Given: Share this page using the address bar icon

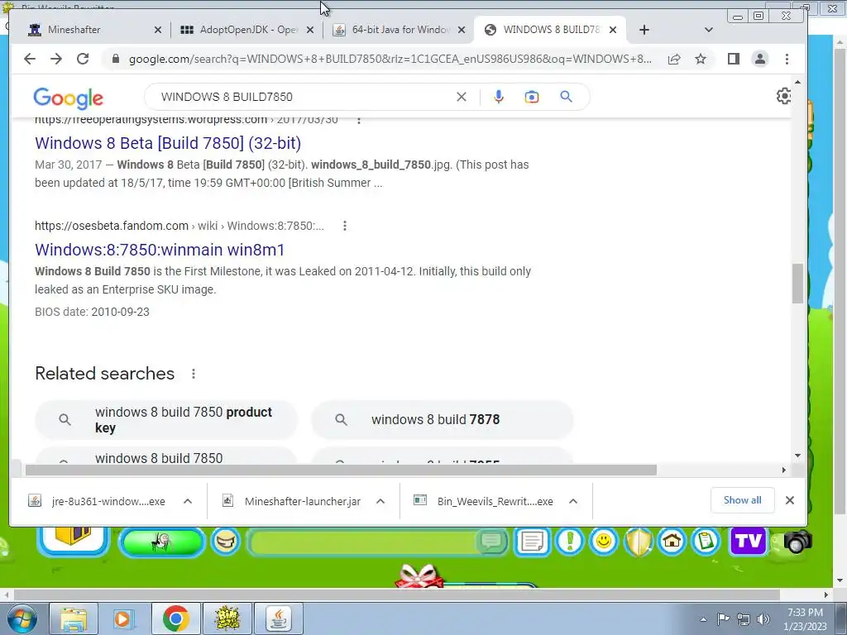Looking at the screenshot, I should click(x=674, y=59).
